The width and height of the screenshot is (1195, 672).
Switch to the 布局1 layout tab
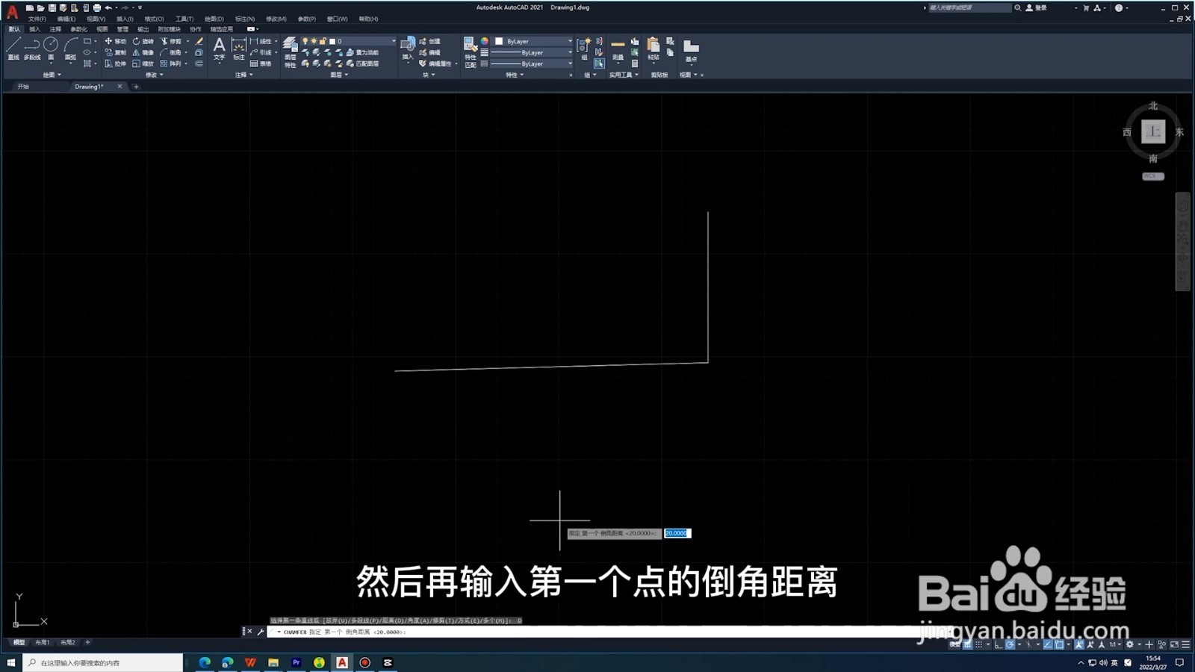coord(43,642)
